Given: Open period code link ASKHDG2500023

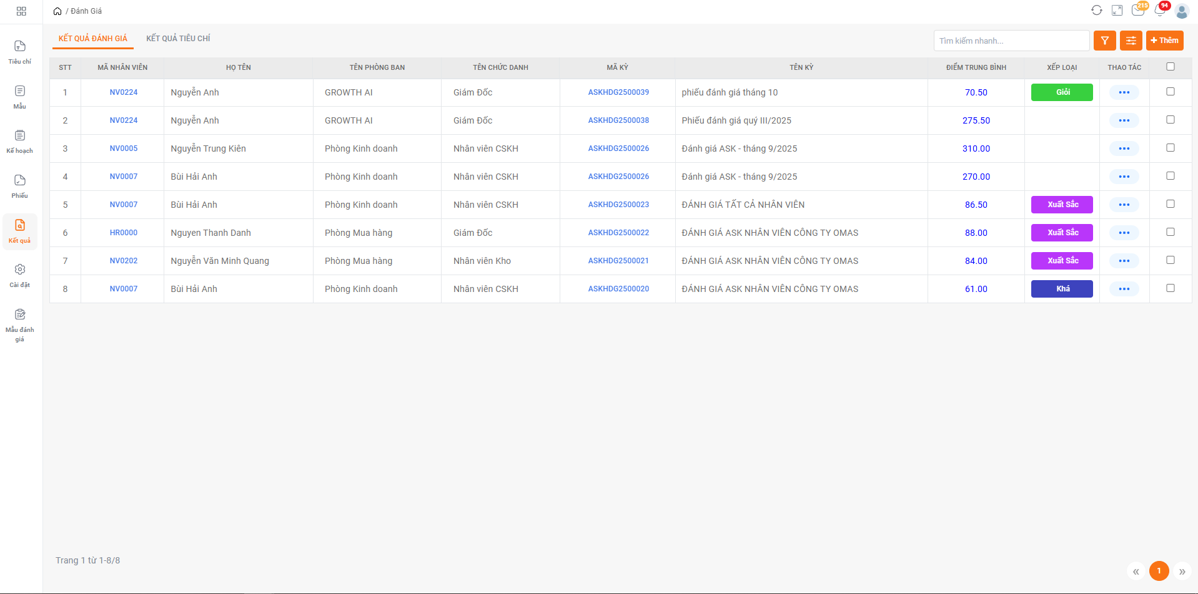Looking at the screenshot, I should [618, 205].
